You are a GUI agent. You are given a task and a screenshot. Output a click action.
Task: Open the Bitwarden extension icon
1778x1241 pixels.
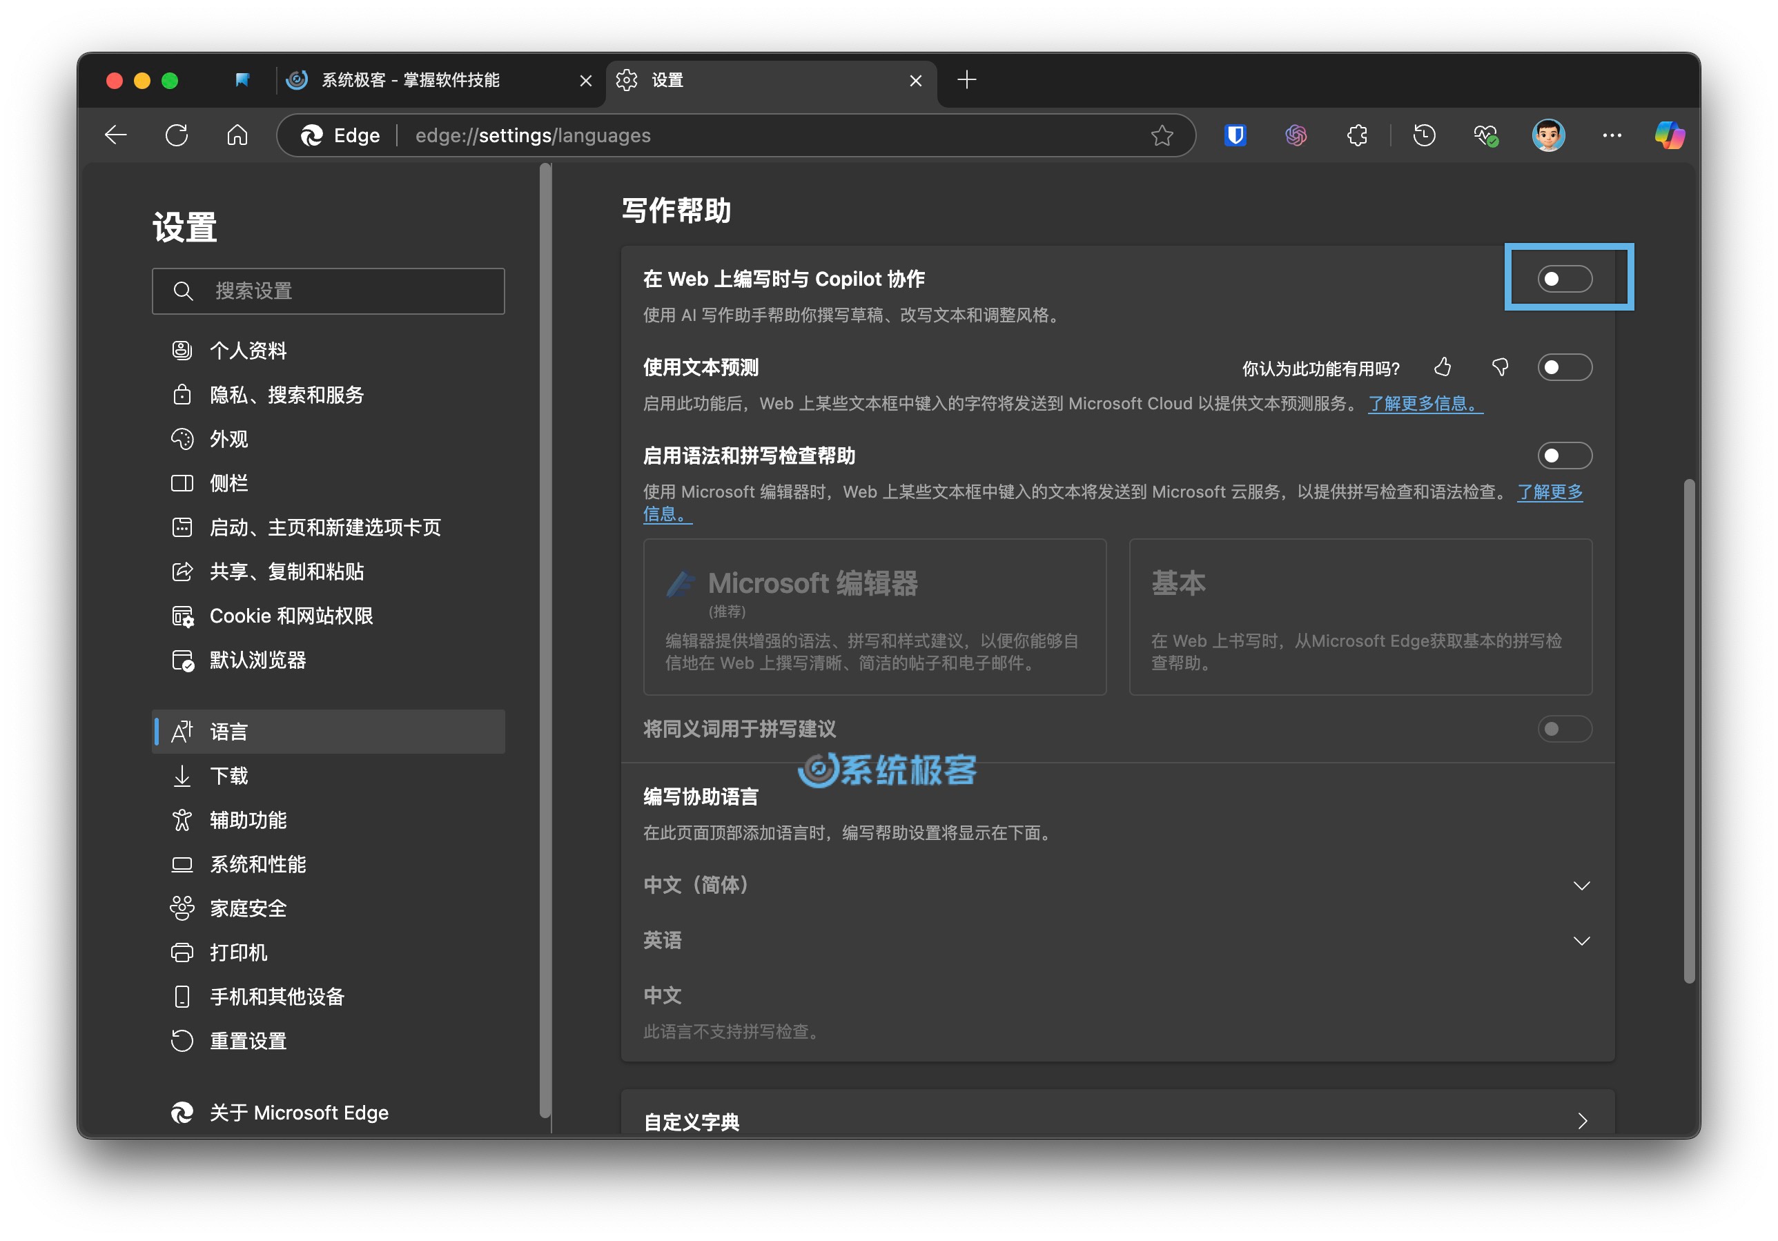tap(1235, 135)
